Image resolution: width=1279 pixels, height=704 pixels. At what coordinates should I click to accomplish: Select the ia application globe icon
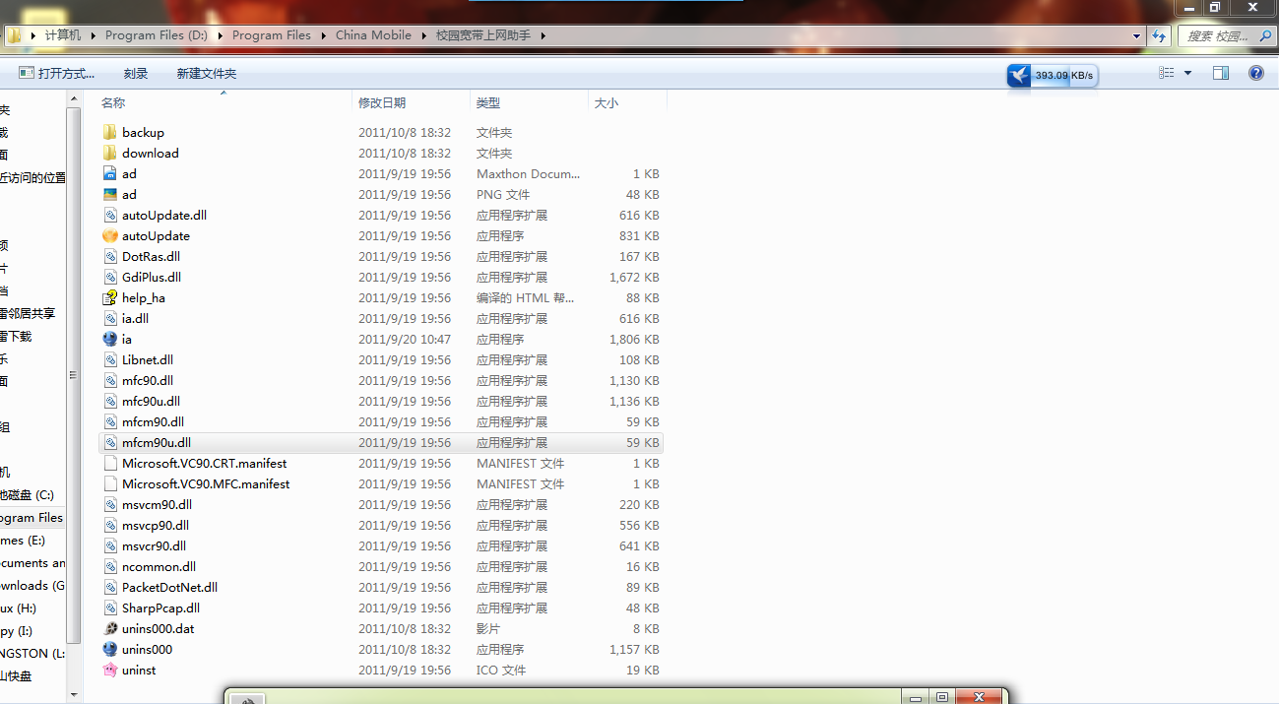click(109, 339)
